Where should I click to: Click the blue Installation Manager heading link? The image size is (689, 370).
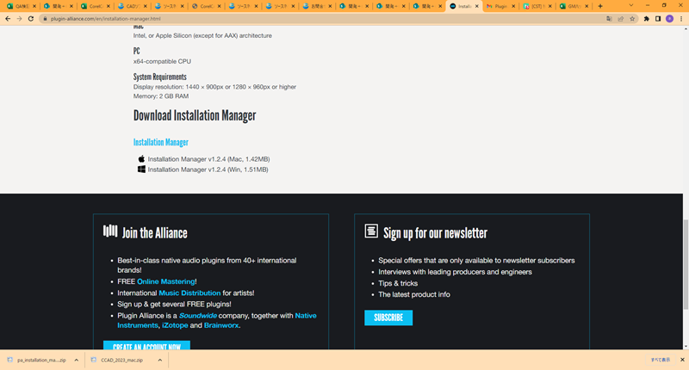coord(161,142)
